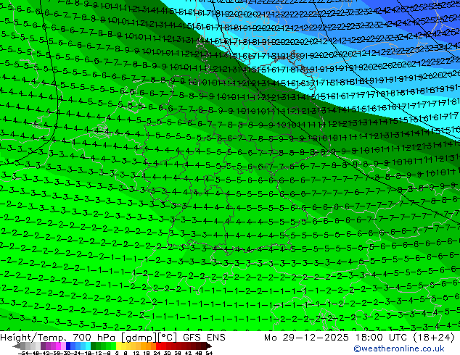Open the weatheronline.co.uk copyright link

click(x=399, y=348)
